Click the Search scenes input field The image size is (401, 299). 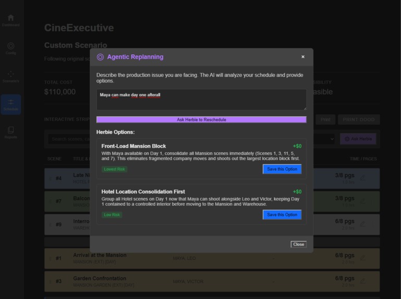click(x=69, y=139)
